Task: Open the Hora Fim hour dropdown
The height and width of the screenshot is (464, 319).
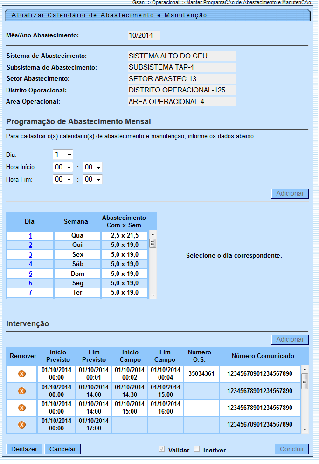Action: click(x=63, y=179)
